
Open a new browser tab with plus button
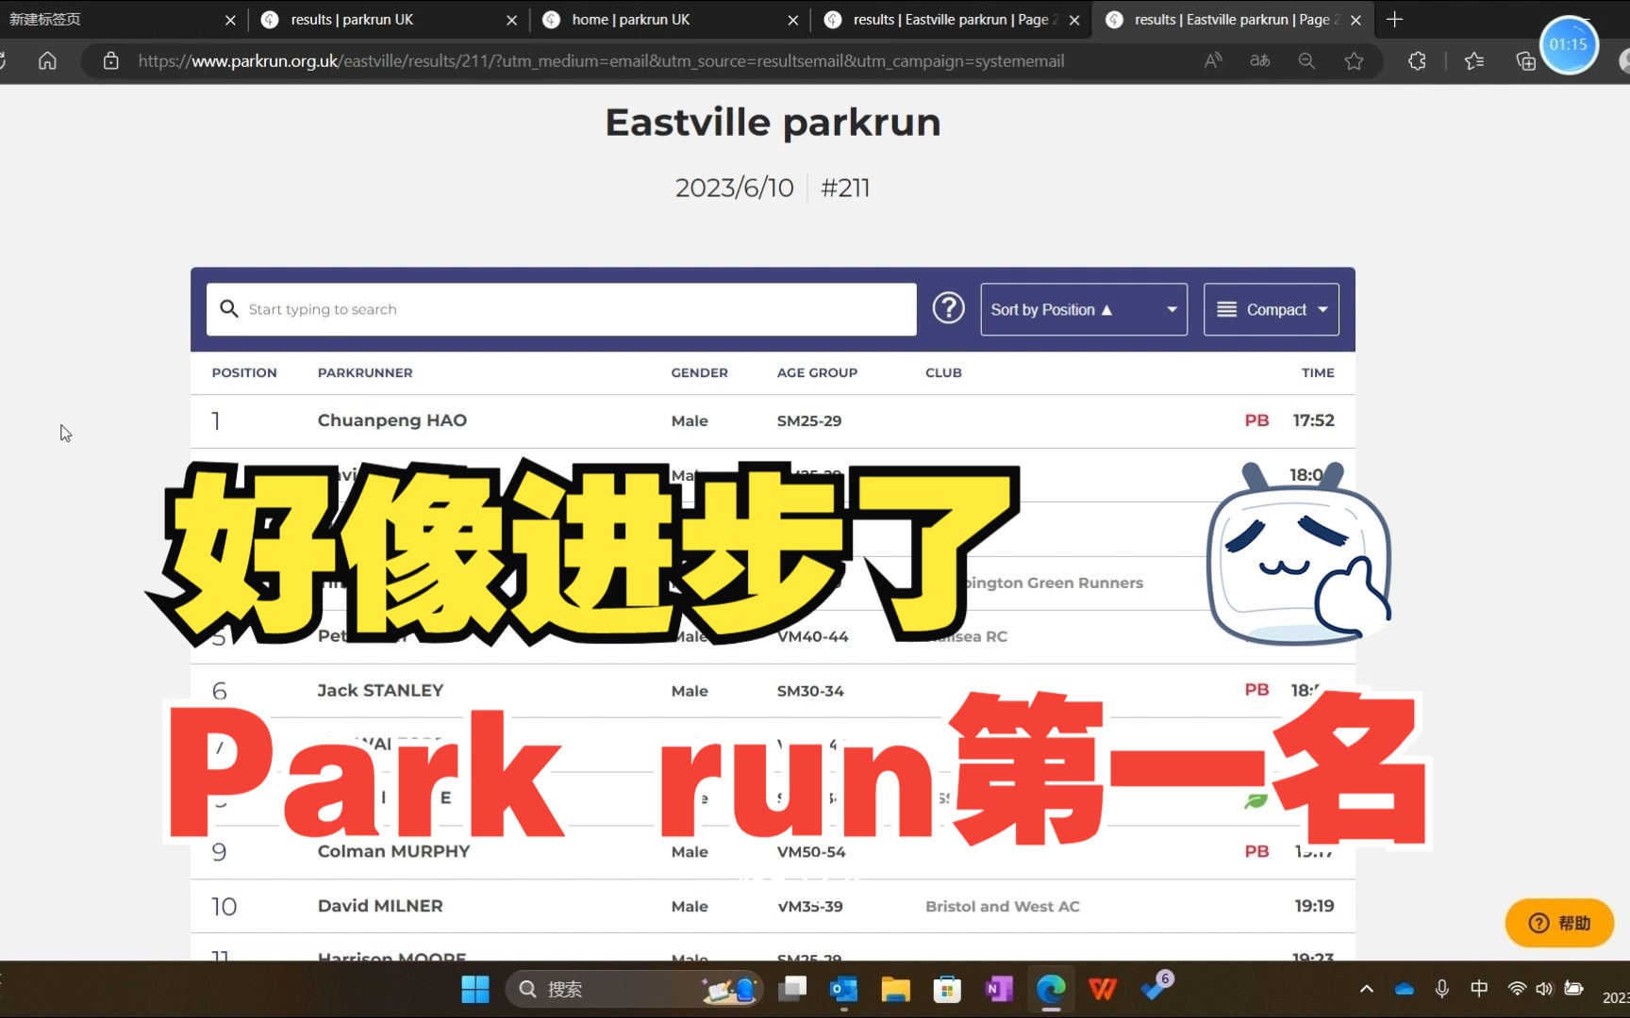[x=1395, y=20]
